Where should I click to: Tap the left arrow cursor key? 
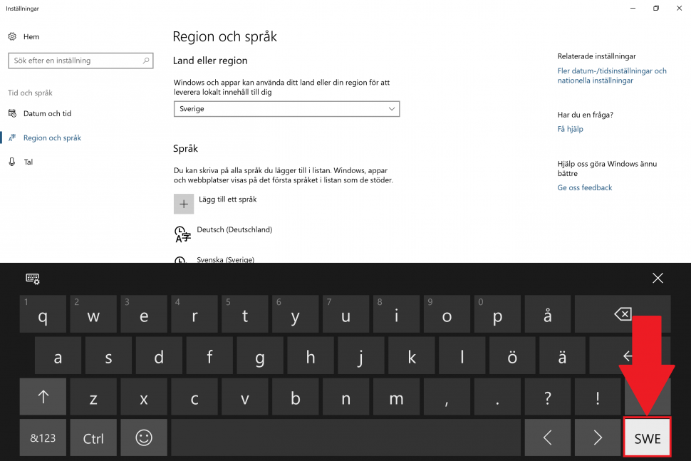pyautogui.click(x=547, y=437)
